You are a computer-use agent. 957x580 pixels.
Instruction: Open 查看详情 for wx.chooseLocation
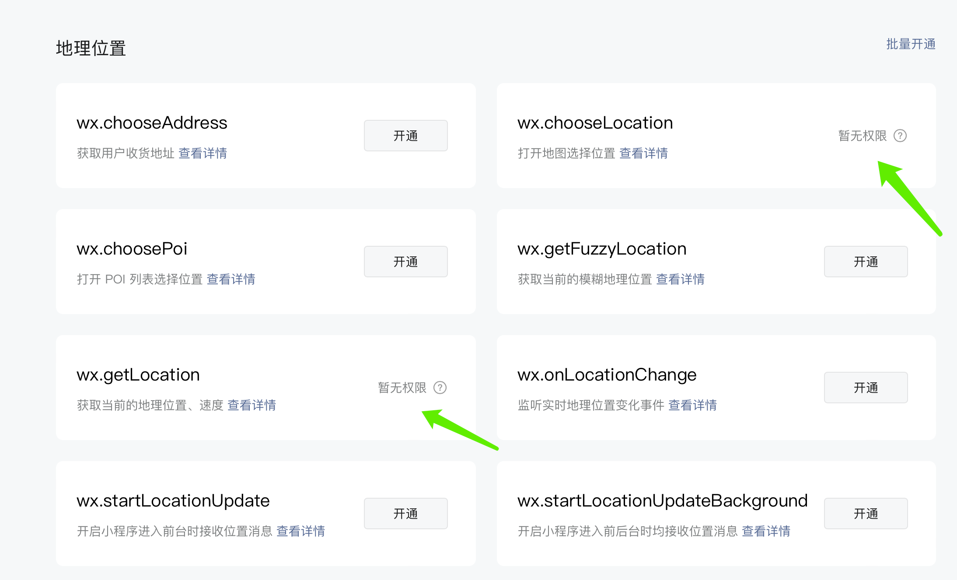point(643,153)
